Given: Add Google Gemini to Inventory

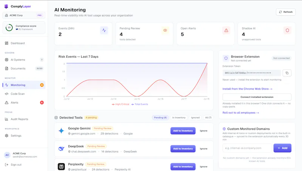Looking at the screenshot, I should [183, 131].
